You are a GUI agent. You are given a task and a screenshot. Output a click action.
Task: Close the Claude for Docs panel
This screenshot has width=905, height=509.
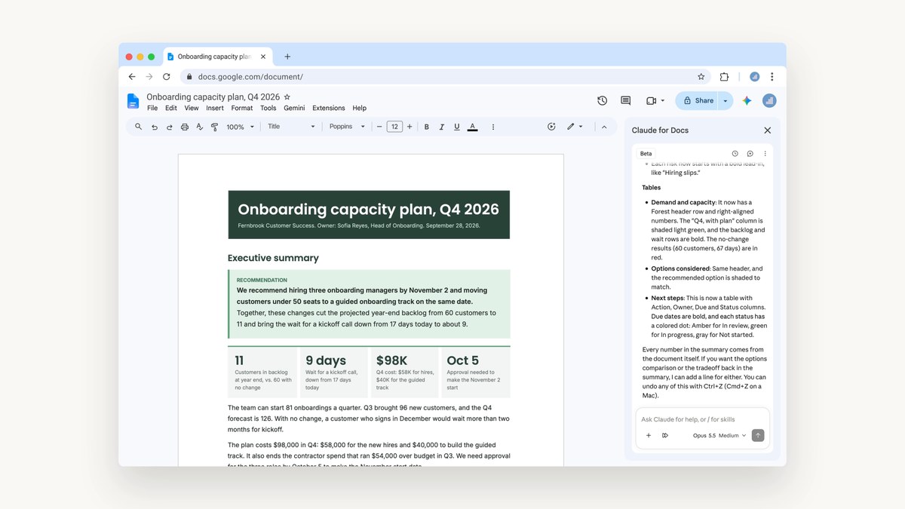[768, 130]
